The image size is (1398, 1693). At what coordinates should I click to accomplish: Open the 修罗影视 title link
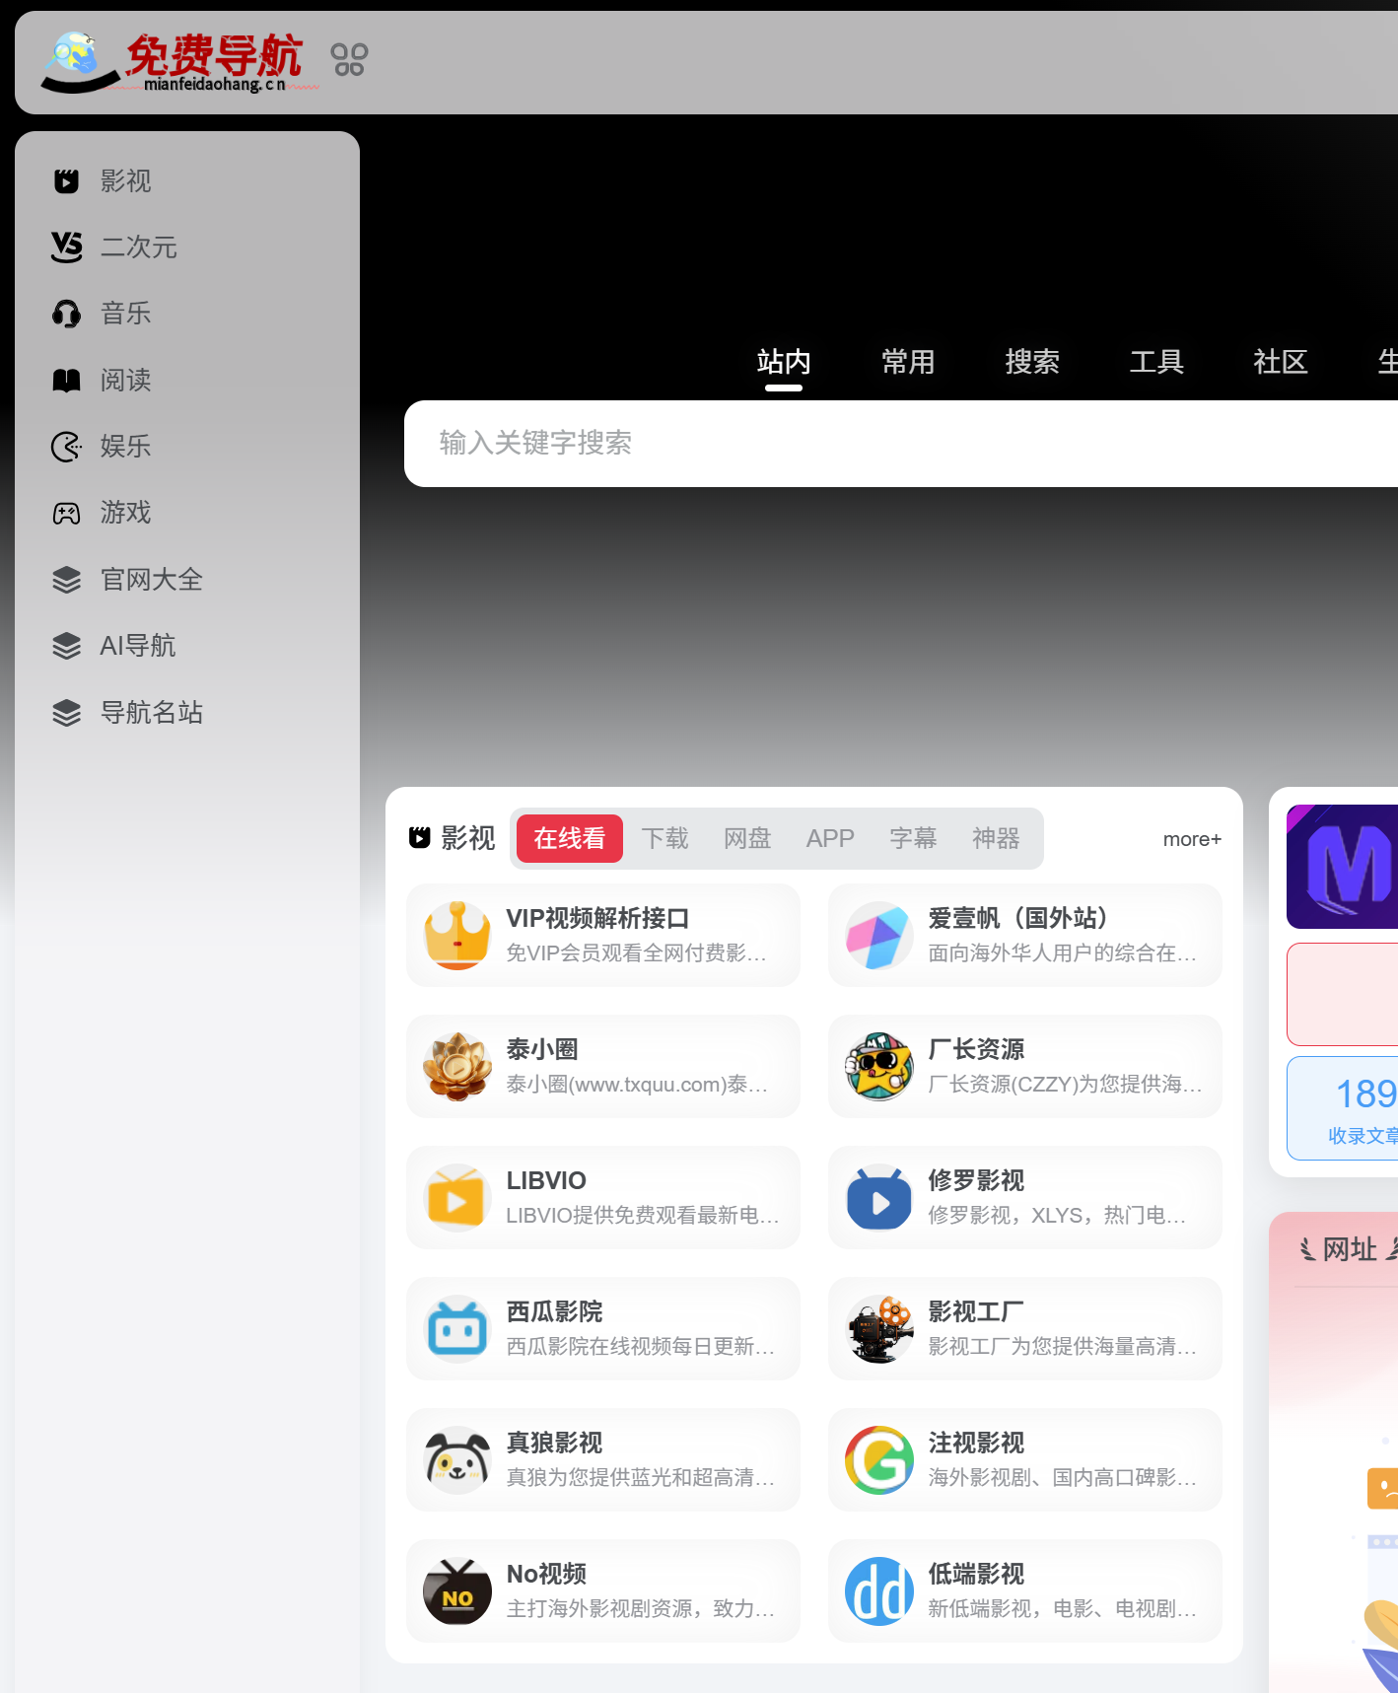(976, 1180)
